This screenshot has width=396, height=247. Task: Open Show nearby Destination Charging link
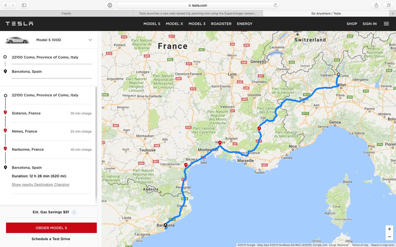[x=41, y=185]
